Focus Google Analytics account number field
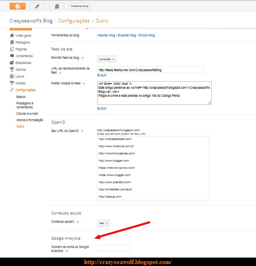 pos(114,248)
